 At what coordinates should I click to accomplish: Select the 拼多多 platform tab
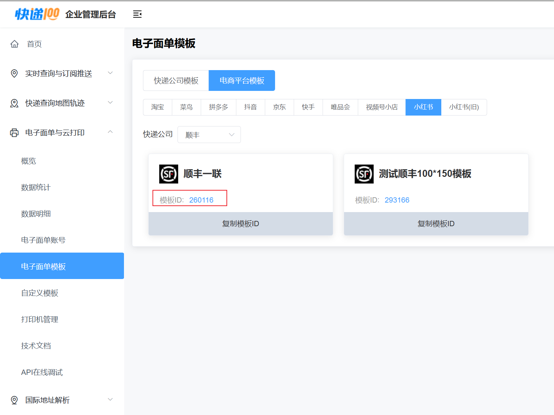pyautogui.click(x=218, y=107)
